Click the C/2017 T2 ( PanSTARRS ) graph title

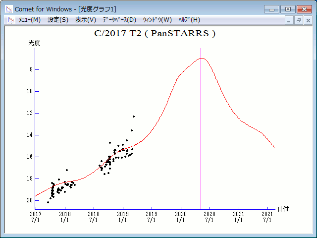[155, 34]
